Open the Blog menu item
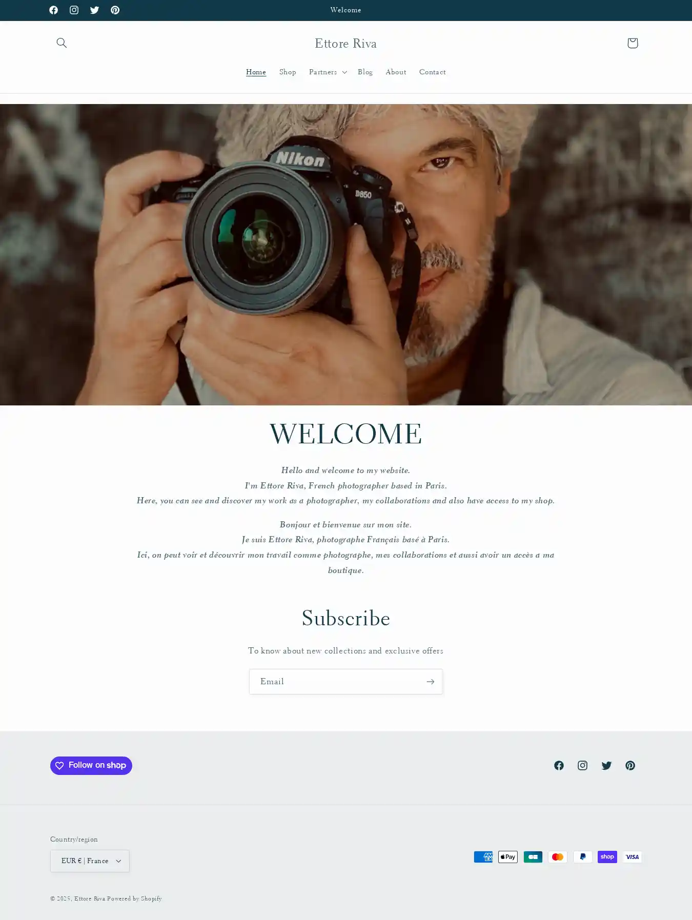The width and height of the screenshot is (692, 920). point(365,72)
